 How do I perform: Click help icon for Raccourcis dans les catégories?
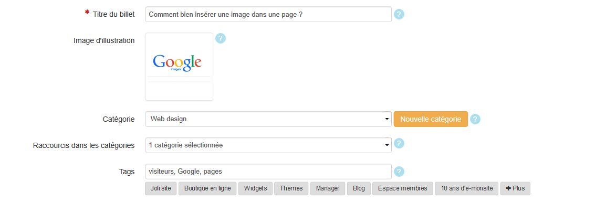coord(399,143)
